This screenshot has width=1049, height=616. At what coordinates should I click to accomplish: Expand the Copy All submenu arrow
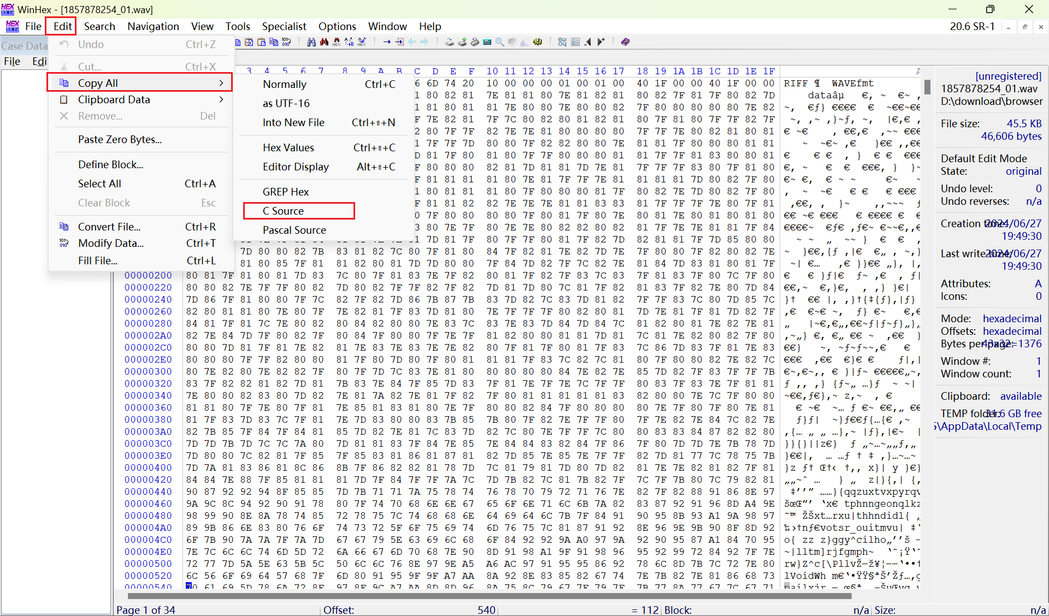click(x=221, y=83)
